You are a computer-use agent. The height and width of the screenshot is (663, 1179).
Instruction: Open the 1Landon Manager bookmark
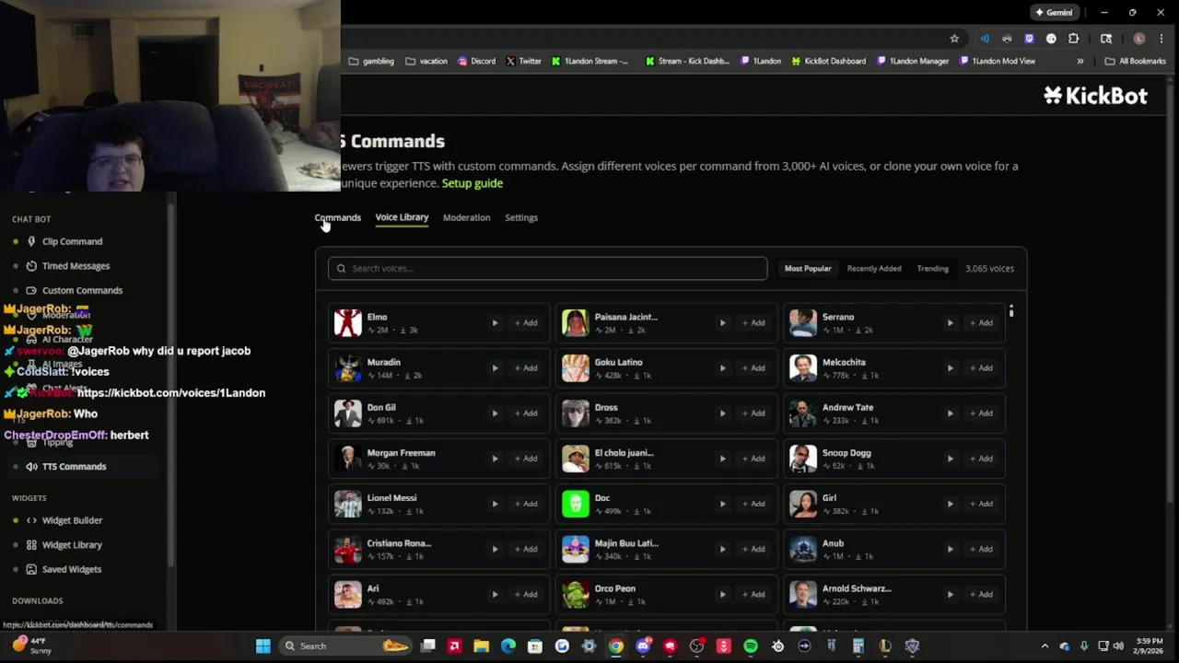(913, 62)
